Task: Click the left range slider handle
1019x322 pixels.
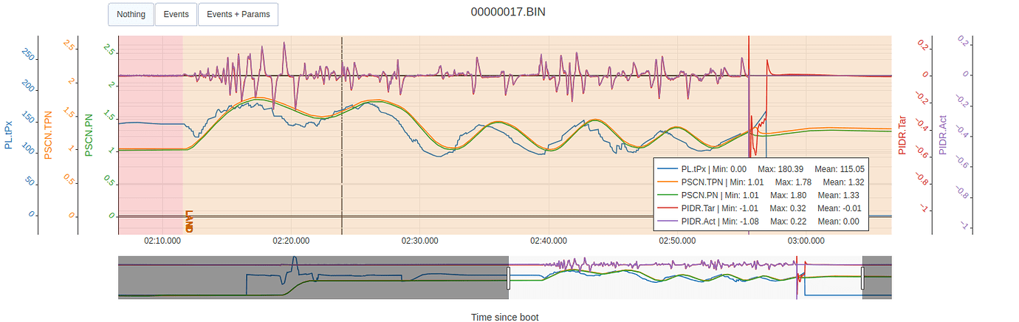Action: coord(508,278)
